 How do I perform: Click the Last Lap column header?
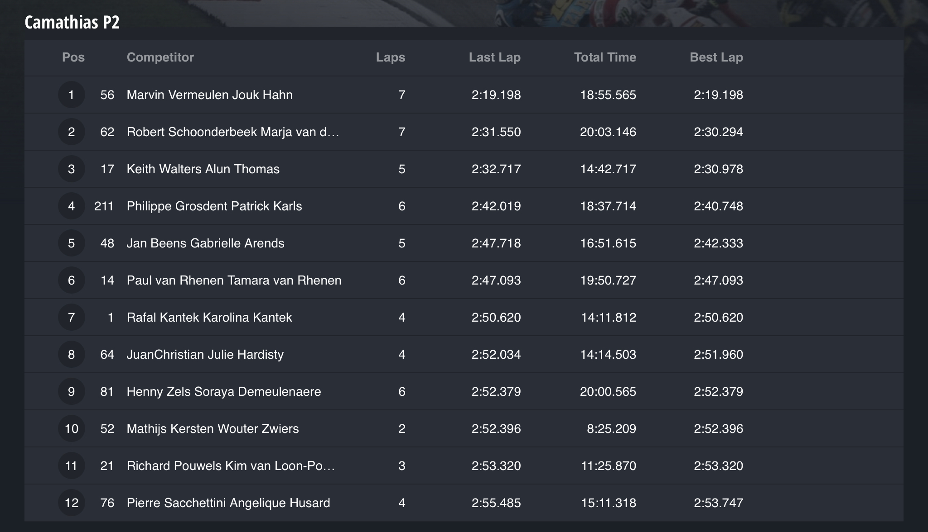(494, 57)
